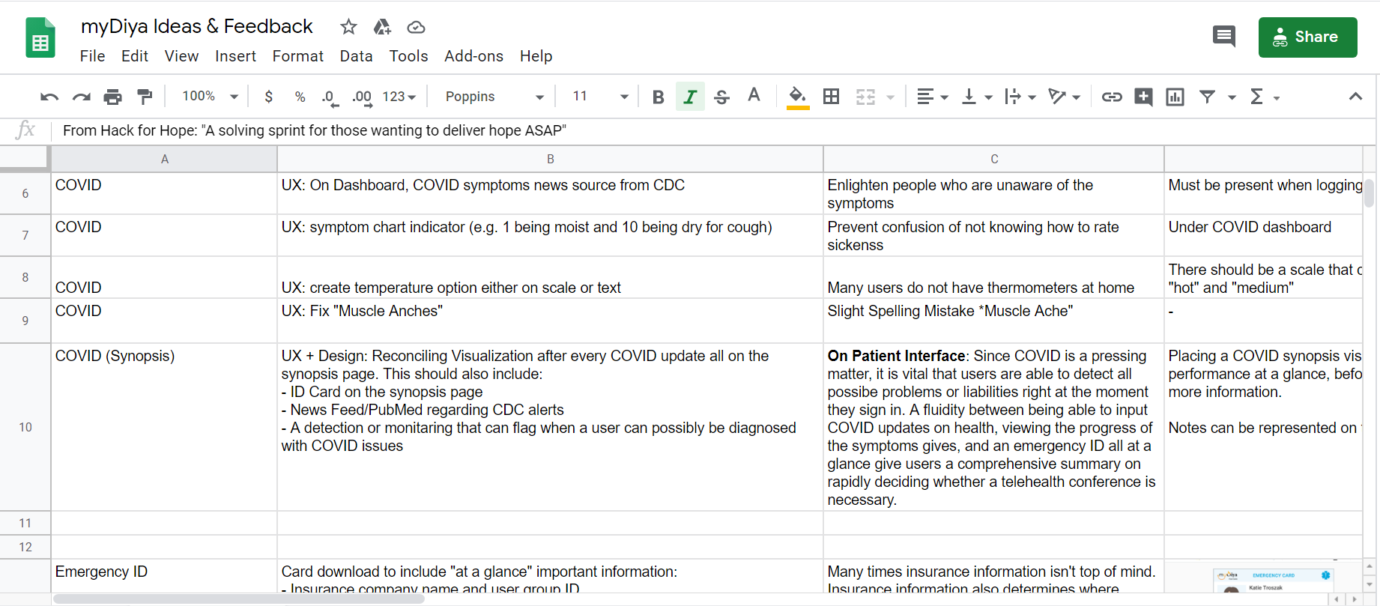Select row 10 header
This screenshot has width=1380, height=606.
coord(25,427)
